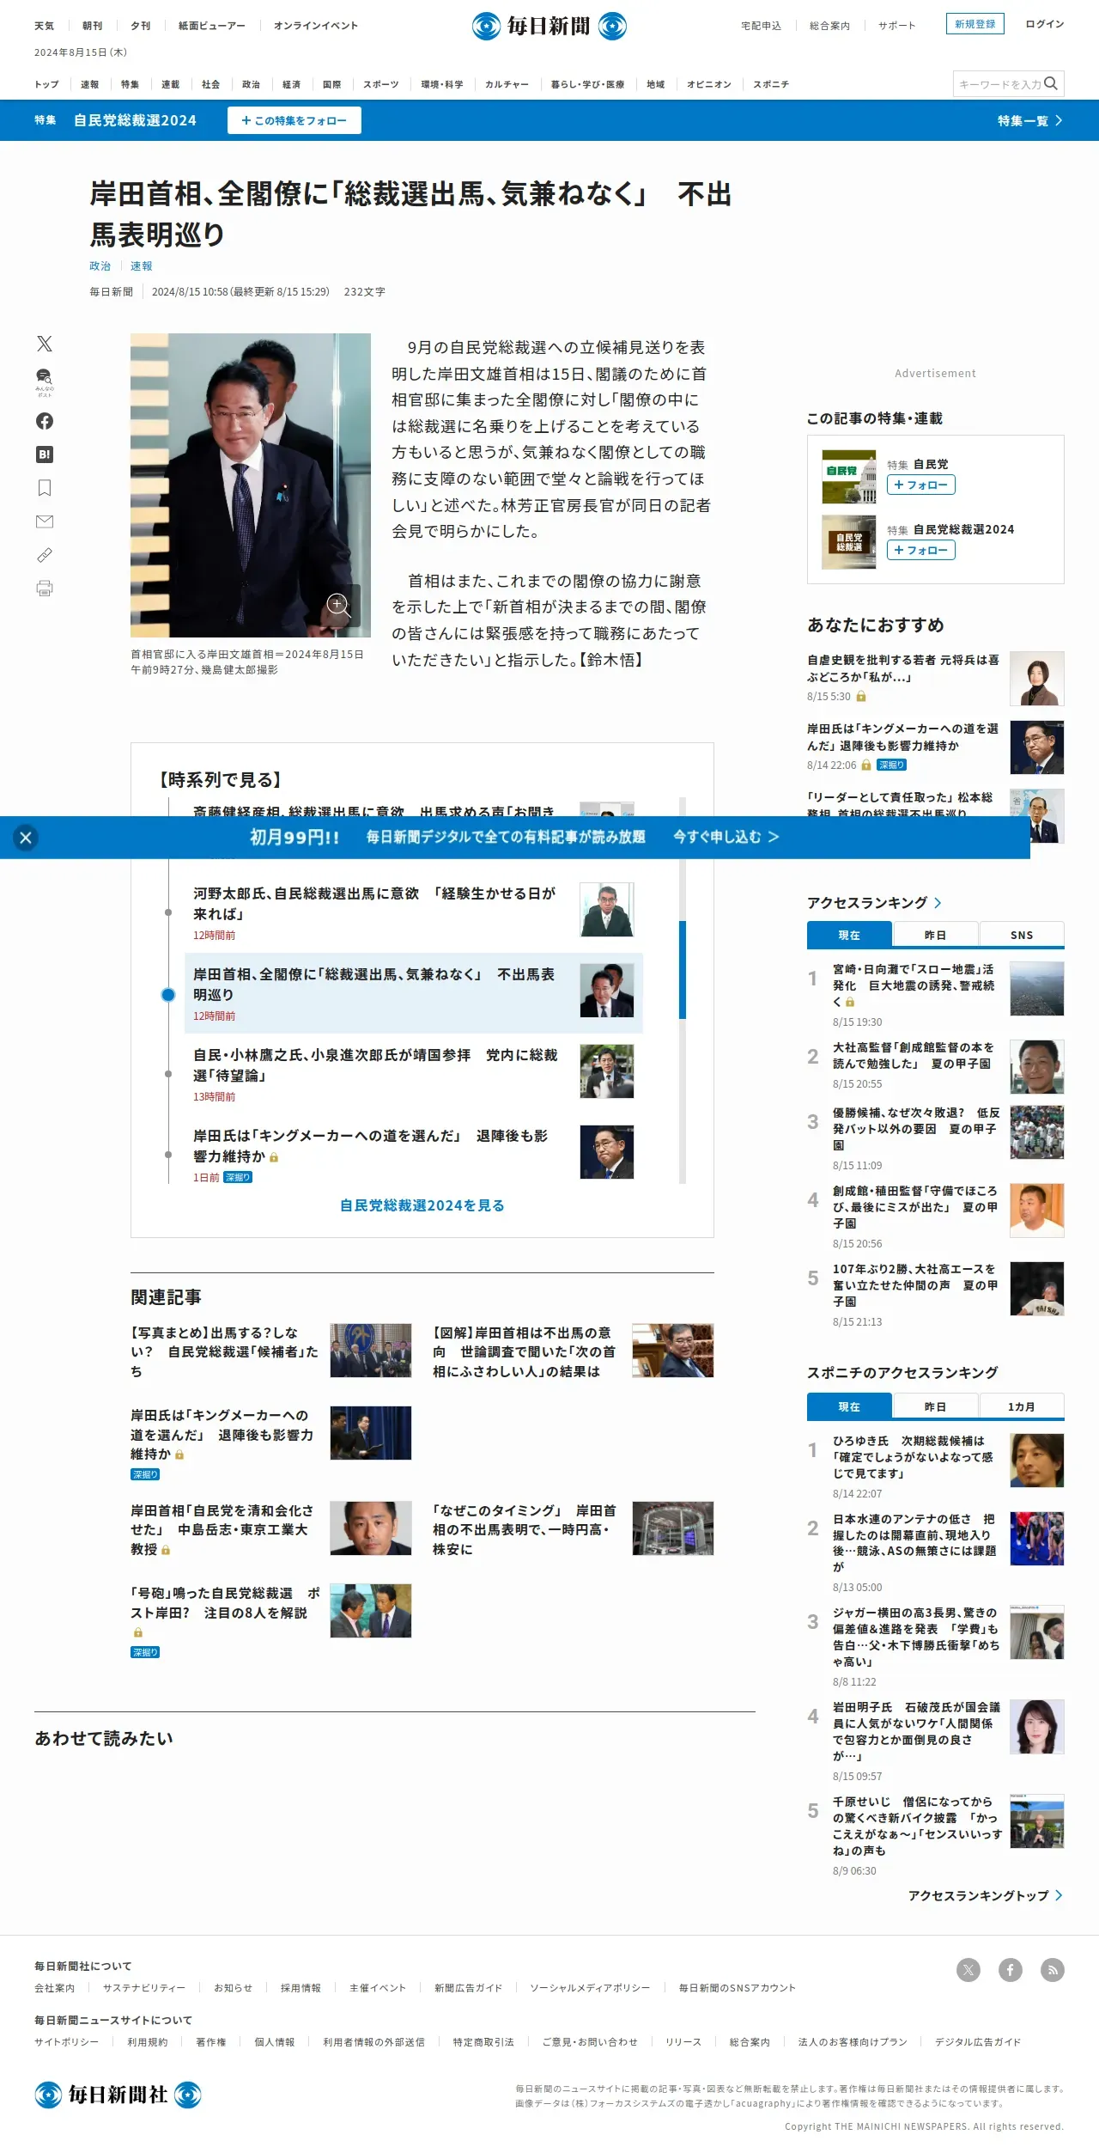
Task: Open rank 1 宮崎・日向灘 article thumbnail
Action: [x=1037, y=989]
